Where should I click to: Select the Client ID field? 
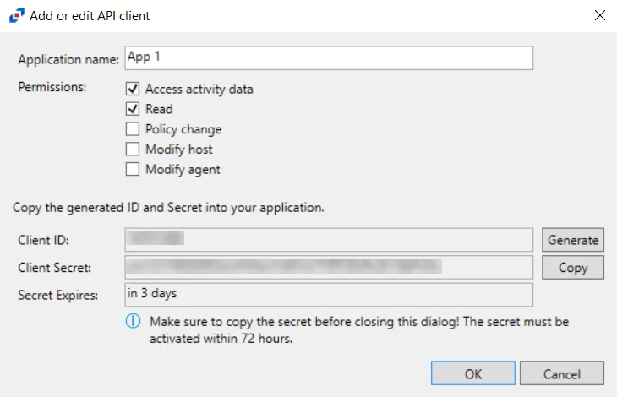pos(329,240)
